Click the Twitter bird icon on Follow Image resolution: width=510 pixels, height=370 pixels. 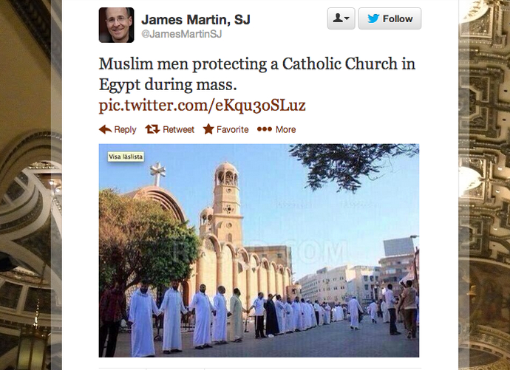tap(373, 18)
